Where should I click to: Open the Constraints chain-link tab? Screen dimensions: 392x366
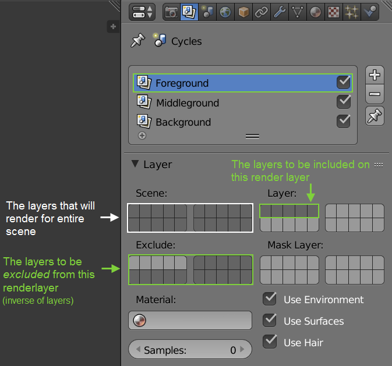[x=262, y=12]
